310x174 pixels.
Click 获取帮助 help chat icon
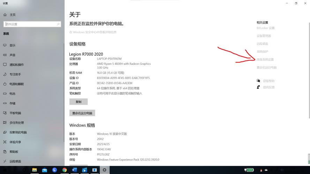[258, 81]
